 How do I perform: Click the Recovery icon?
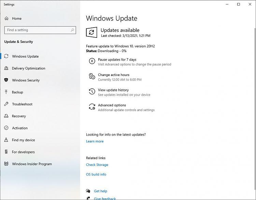point(6,116)
